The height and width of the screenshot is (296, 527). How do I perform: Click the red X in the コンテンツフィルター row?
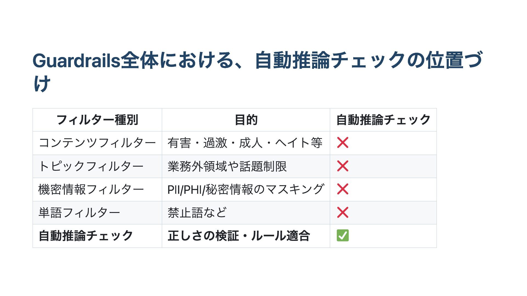[x=343, y=143]
